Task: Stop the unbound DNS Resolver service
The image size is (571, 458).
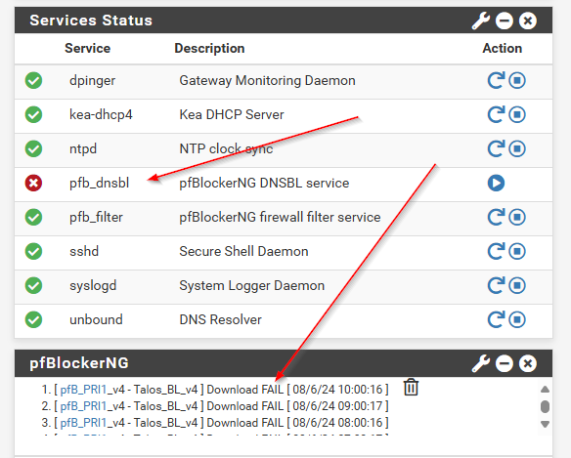Action: pos(517,319)
